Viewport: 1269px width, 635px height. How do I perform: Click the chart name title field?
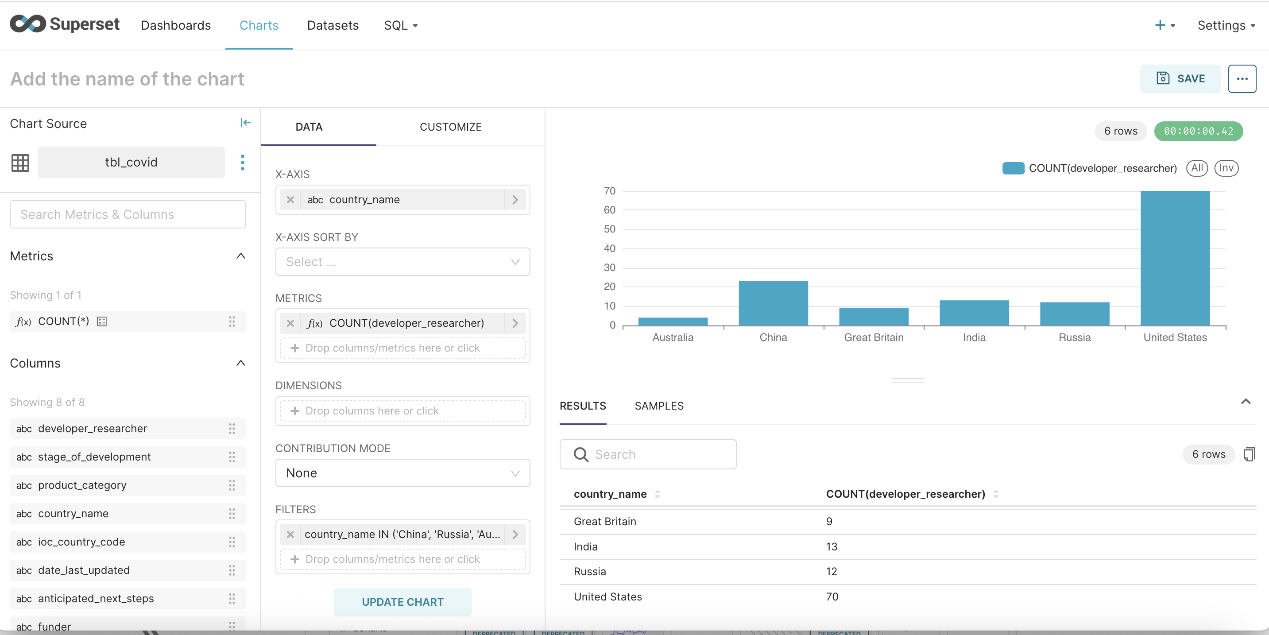(x=127, y=79)
